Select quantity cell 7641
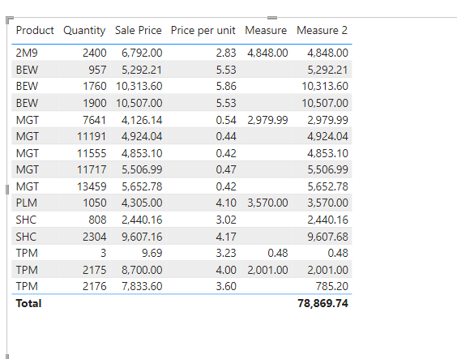Viewport: 457px width, 359px height. pyautogui.click(x=95, y=120)
